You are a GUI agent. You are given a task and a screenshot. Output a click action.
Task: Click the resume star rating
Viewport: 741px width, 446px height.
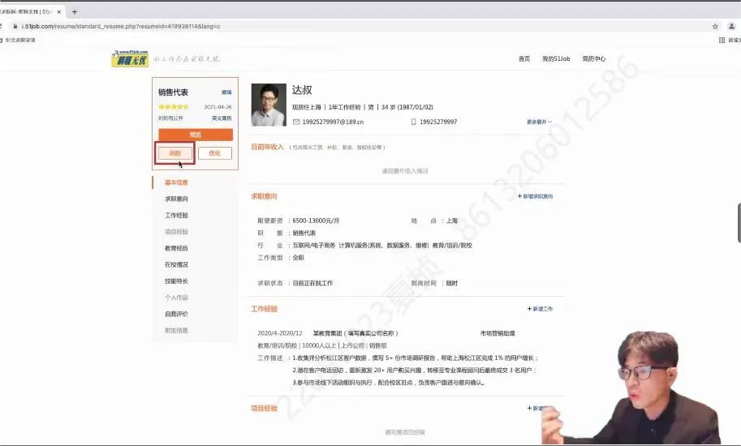174,106
